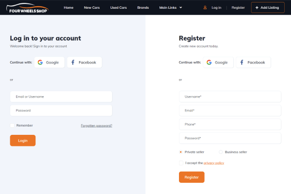Expand the Main Links dropdown menu
This screenshot has height=194, width=291.
(x=171, y=8)
